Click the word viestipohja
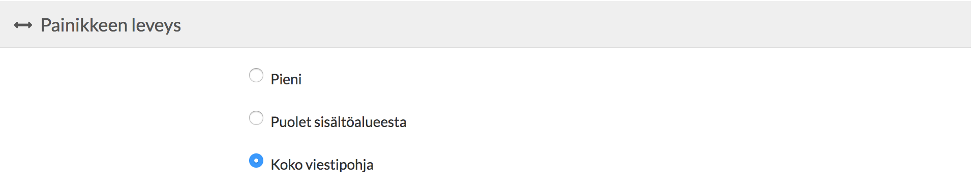Viewport: 972px width, 190px height. tap(340, 165)
